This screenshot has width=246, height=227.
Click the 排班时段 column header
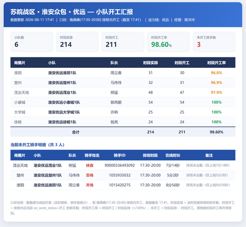point(150,155)
